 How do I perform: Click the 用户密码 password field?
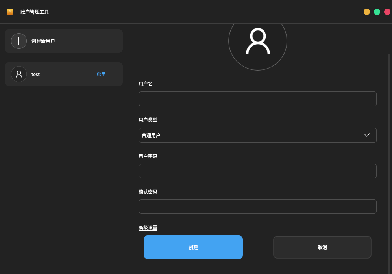click(x=258, y=171)
